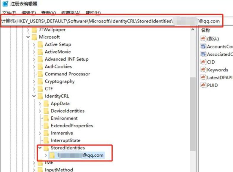This screenshot has width=233, height=172.
Task: Click the AccountsCo binary value icon
Action: [x=203, y=46]
